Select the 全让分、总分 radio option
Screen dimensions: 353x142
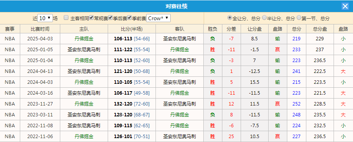click(x=230, y=17)
